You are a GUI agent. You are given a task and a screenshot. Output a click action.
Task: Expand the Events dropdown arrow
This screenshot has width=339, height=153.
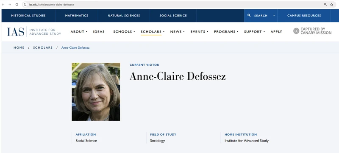pos(208,31)
